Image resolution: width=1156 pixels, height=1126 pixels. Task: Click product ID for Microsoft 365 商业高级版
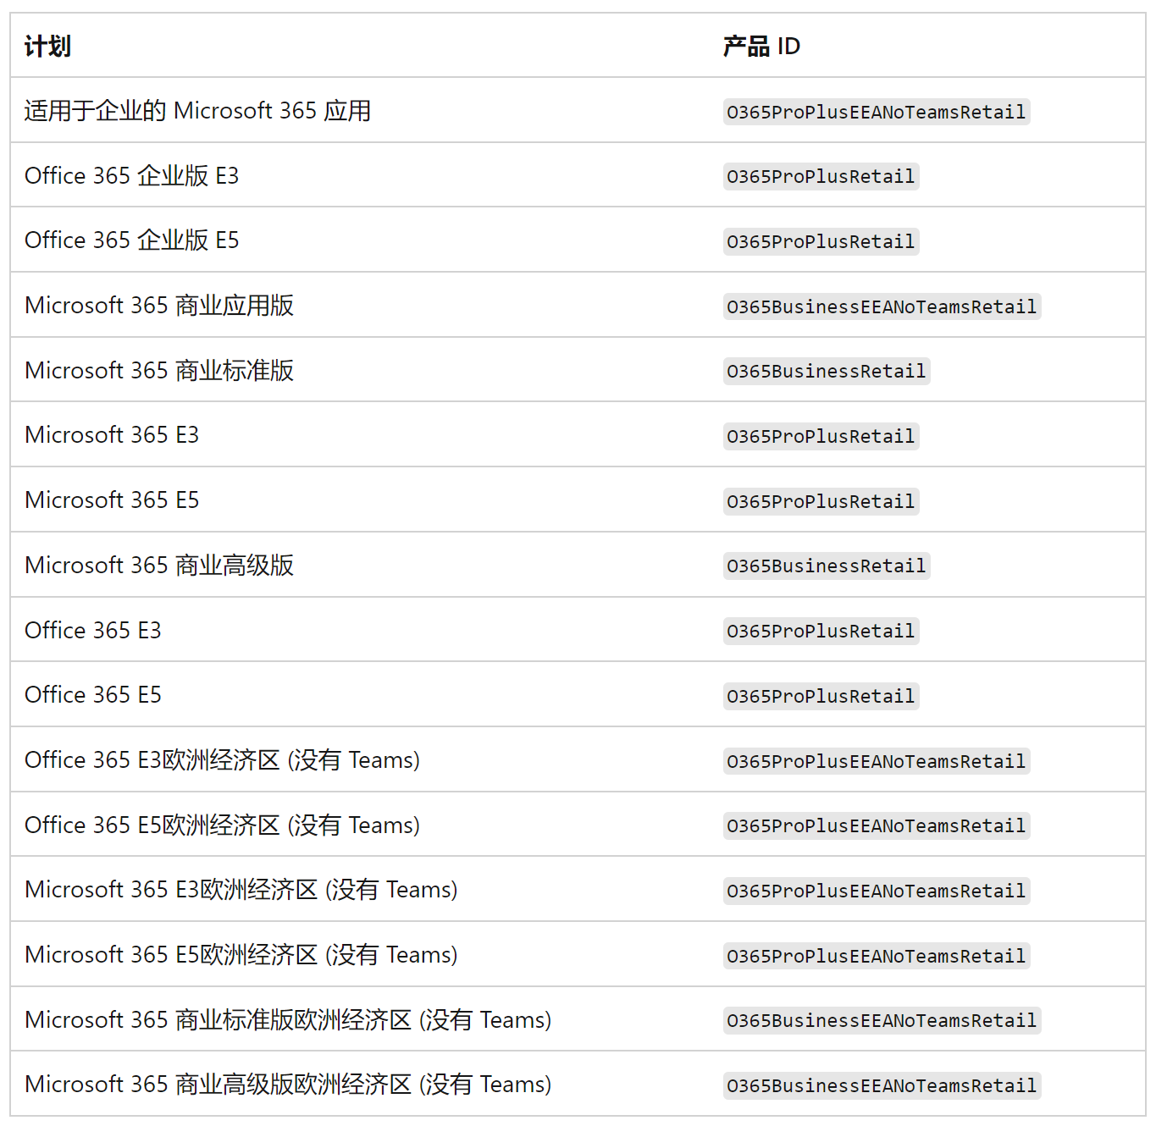(827, 566)
